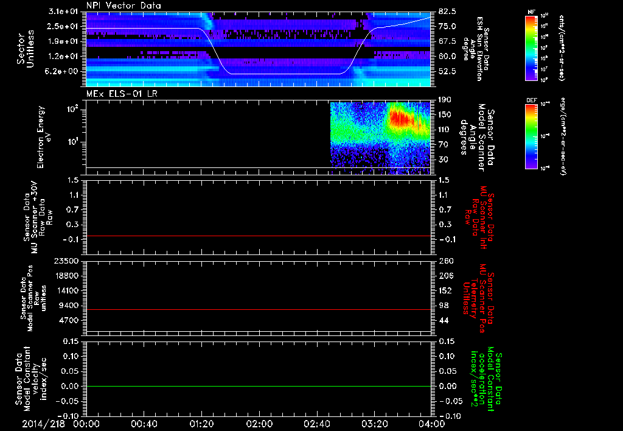
Task: Click the '260' telemetry tick value
Action: pyautogui.click(x=446, y=261)
